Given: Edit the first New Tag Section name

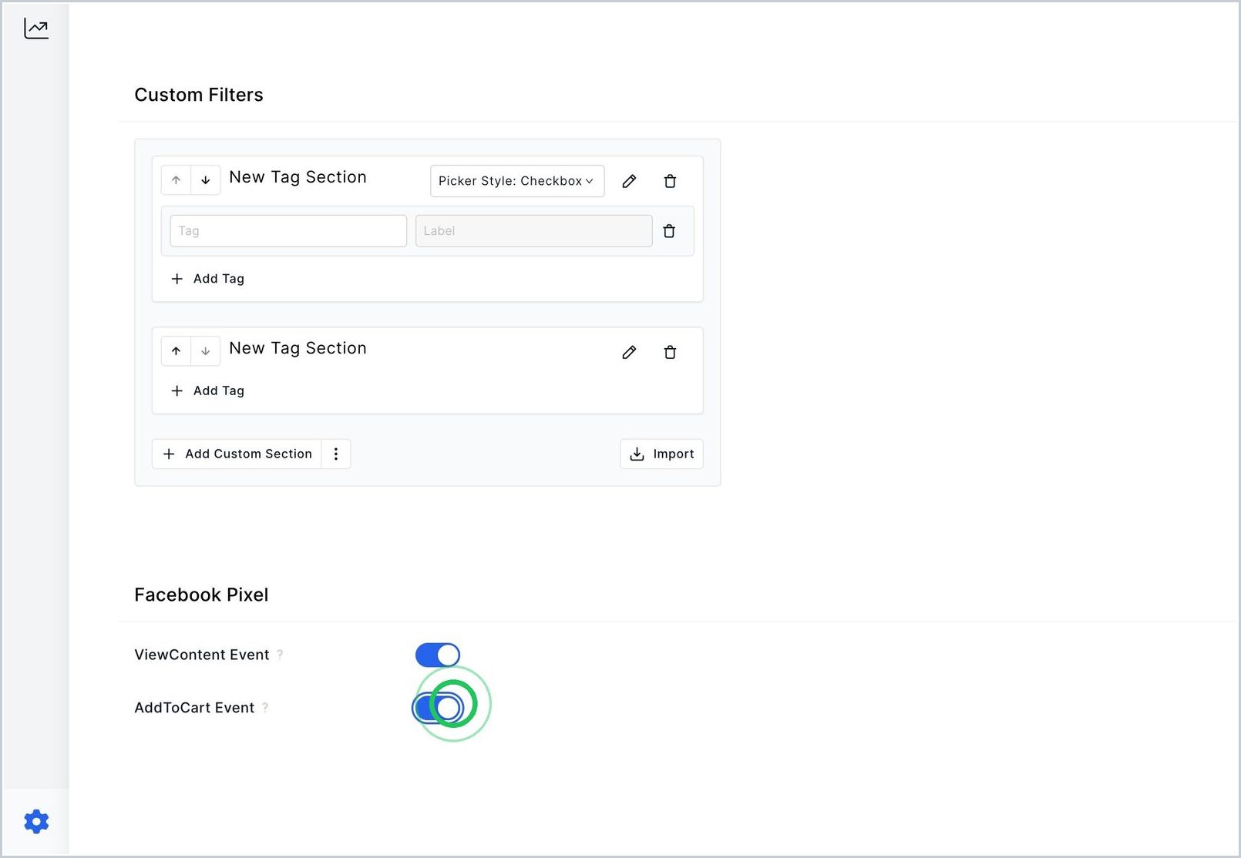Looking at the screenshot, I should click(629, 181).
